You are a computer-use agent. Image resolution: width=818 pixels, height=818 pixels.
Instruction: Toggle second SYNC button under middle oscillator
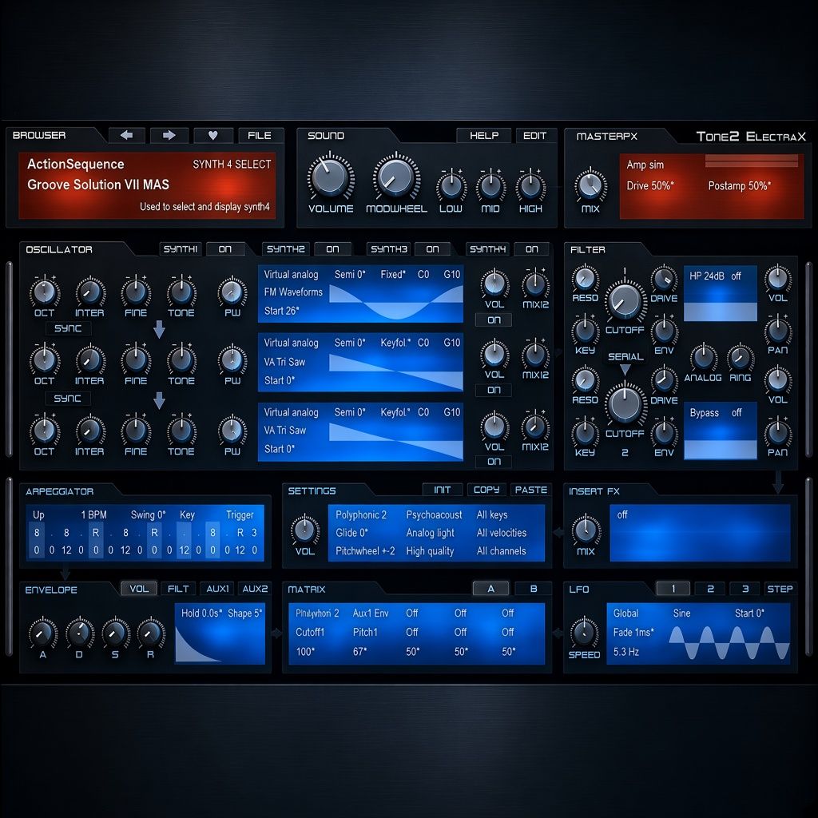[68, 398]
